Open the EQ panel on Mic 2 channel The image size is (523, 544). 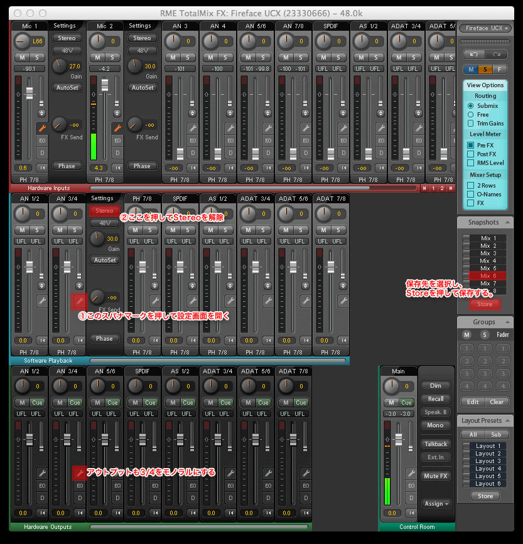(x=116, y=141)
